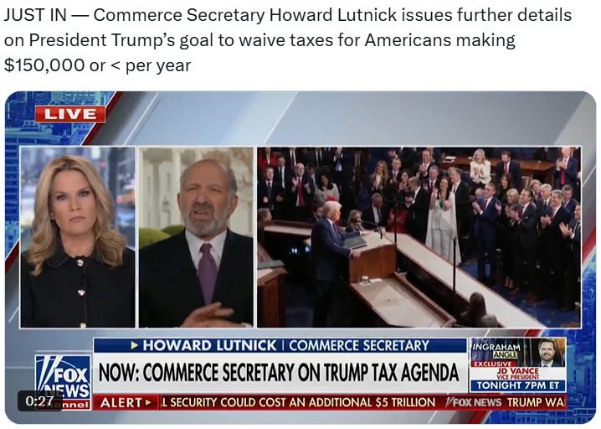Click the JD Vance Vice President caption text

click(518, 374)
